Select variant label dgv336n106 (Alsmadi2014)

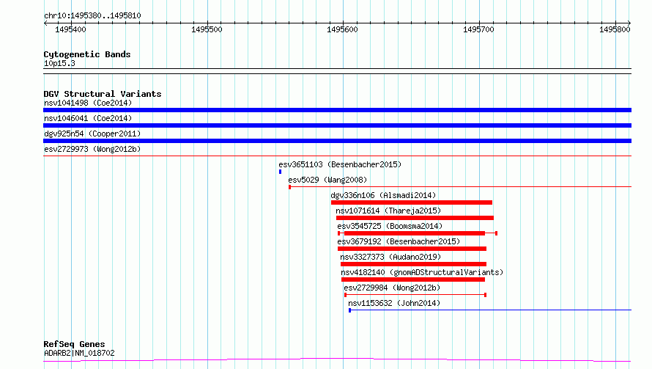coord(383,195)
